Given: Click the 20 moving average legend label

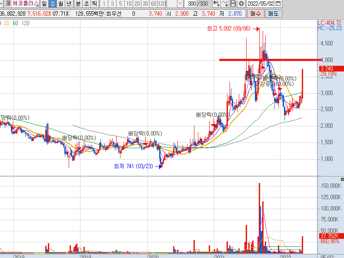Looking at the screenshot, I should point(7,23).
